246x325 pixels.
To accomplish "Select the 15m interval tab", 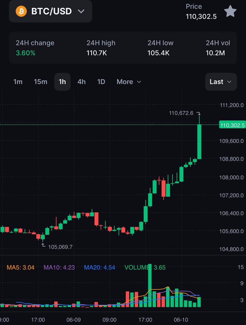I will (x=41, y=82).
